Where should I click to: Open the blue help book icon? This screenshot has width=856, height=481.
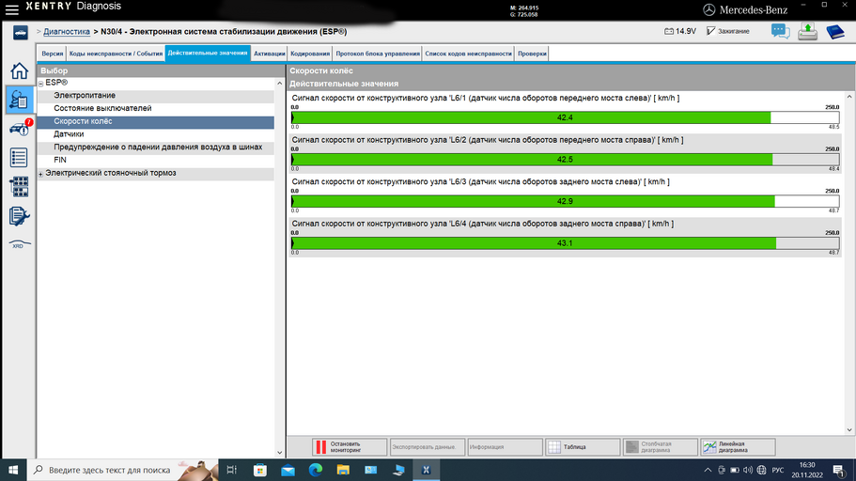pyautogui.click(x=835, y=32)
